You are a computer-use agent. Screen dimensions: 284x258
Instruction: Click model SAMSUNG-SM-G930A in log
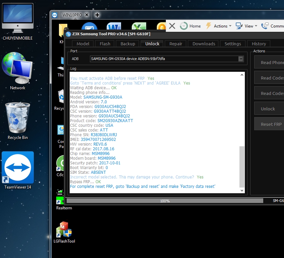(103, 97)
